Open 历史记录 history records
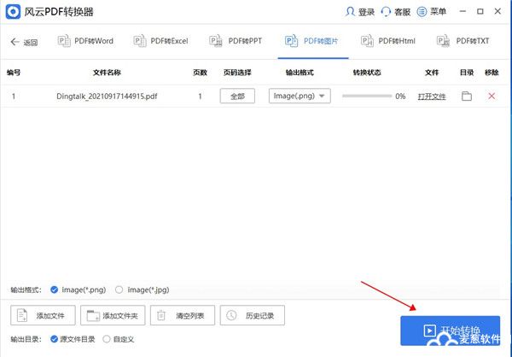Image resolution: width=512 pixels, height=357 pixels. [253, 315]
